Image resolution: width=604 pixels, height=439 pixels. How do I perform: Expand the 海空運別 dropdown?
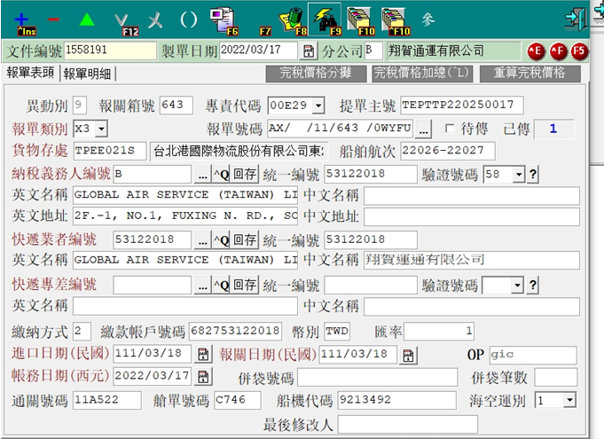[x=569, y=401]
